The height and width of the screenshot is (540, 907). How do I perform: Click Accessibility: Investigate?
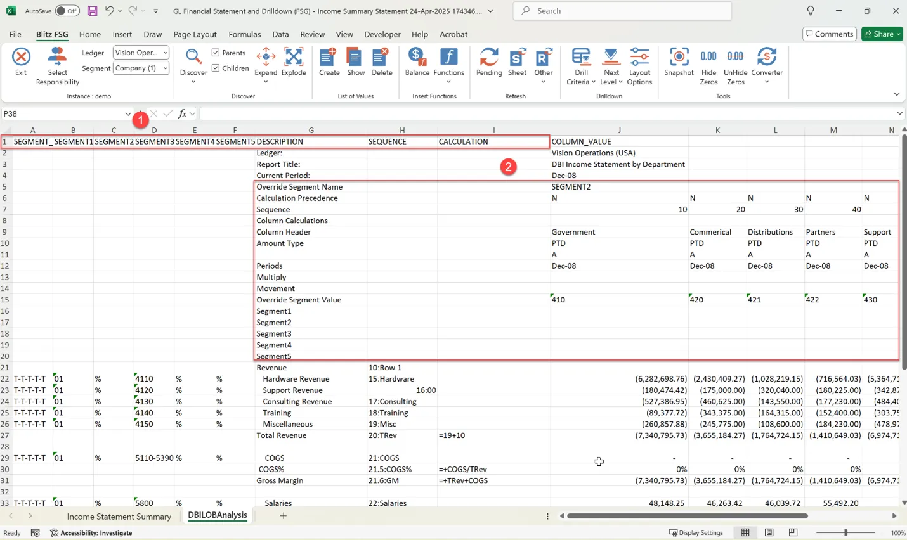pyautogui.click(x=91, y=532)
